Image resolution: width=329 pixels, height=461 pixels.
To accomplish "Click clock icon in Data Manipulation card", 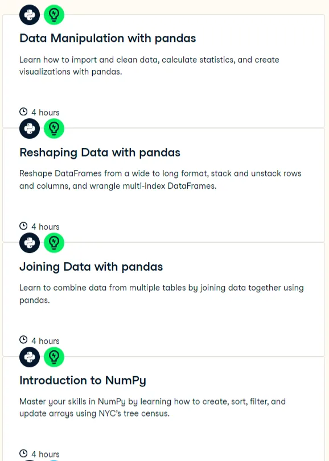I will pos(23,112).
